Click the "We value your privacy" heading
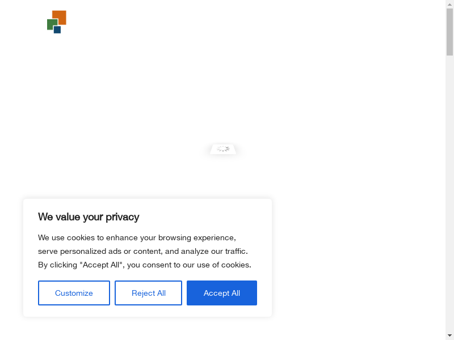 [89, 217]
